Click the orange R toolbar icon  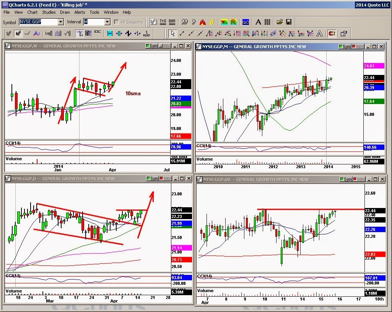click(x=233, y=22)
